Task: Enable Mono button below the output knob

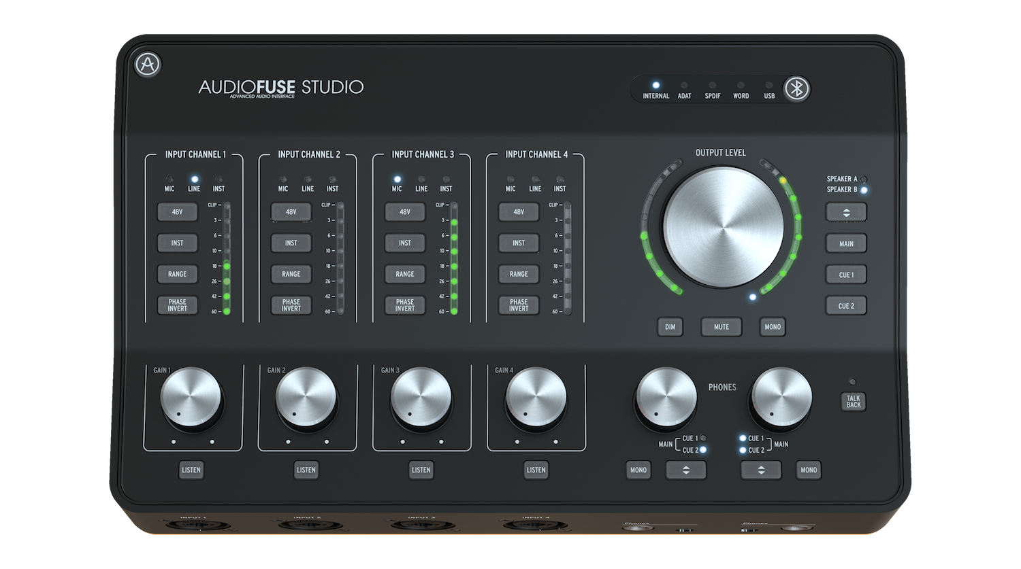Action: [773, 327]
